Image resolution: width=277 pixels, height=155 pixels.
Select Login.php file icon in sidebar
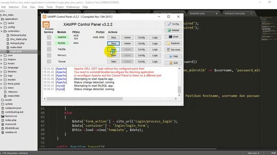pos(8,52)
